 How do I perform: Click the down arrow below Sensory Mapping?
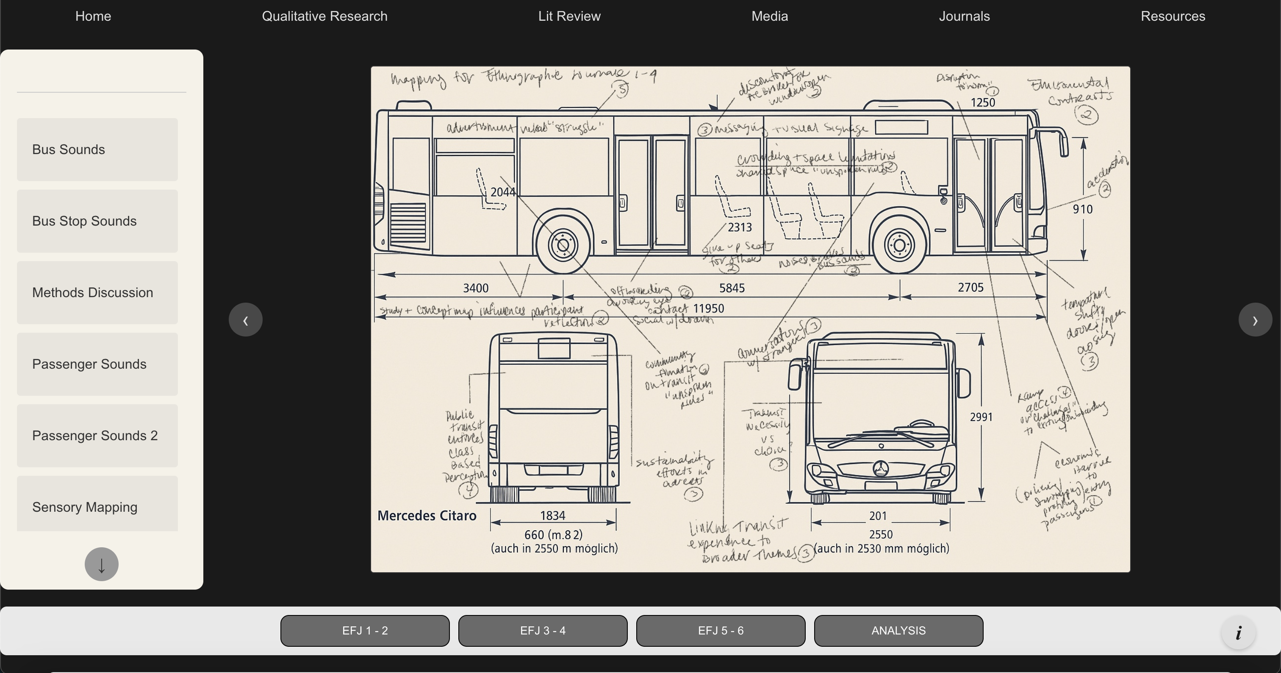pyautogui.click(x=101, y=564)
